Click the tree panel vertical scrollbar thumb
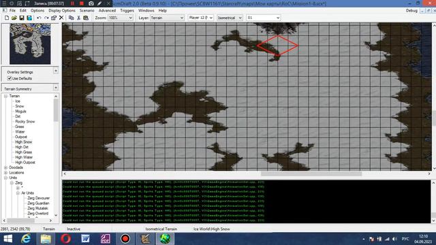 tap(56, 110)
